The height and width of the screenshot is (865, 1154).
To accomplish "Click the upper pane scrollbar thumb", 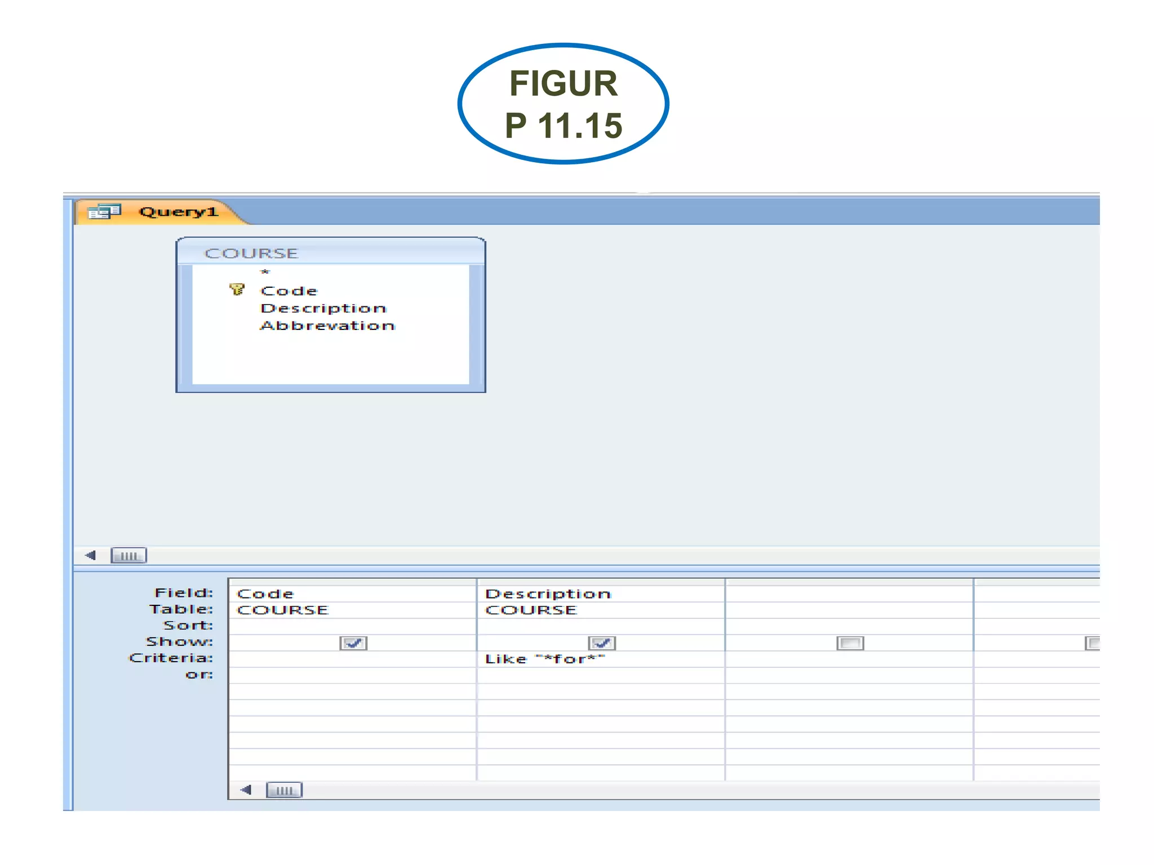I will 128,556.
